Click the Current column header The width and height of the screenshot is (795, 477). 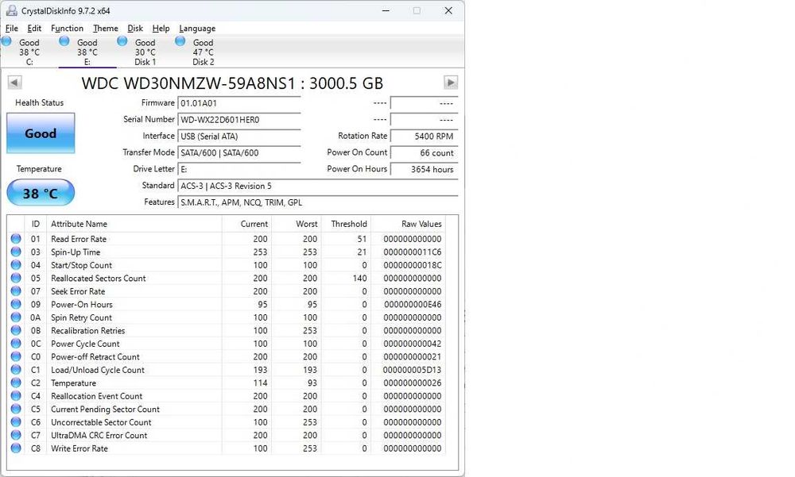pyautogui.click(x=246, y=224)
